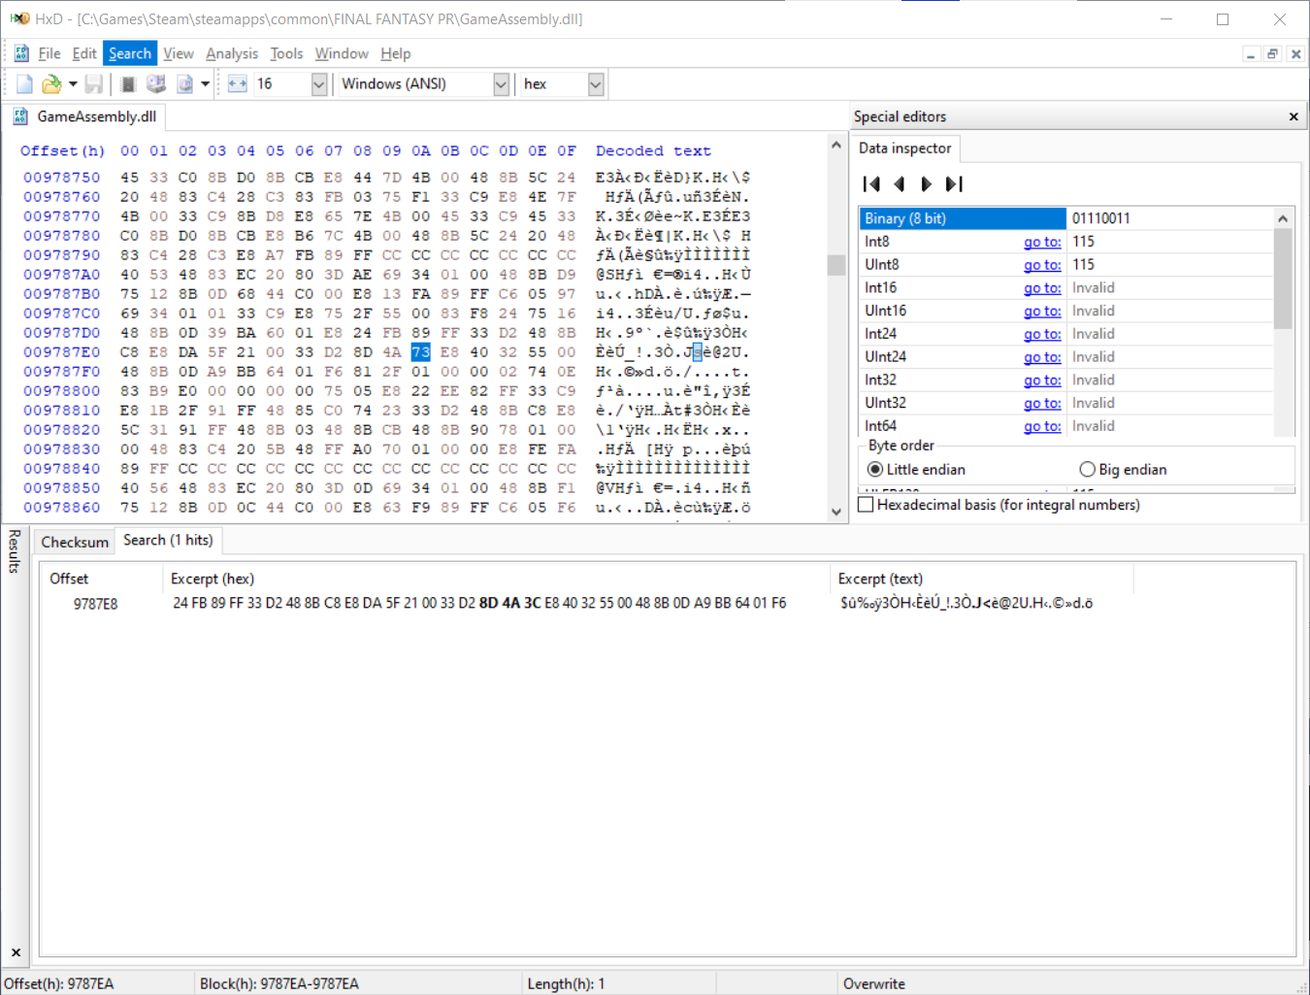The width and height of the screenshot is (1310, 995).
Task: Click the Open file folder icon
Action: point(51,84)
